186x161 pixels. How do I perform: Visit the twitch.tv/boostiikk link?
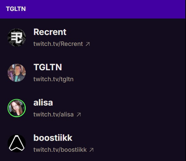pos(60,150)
